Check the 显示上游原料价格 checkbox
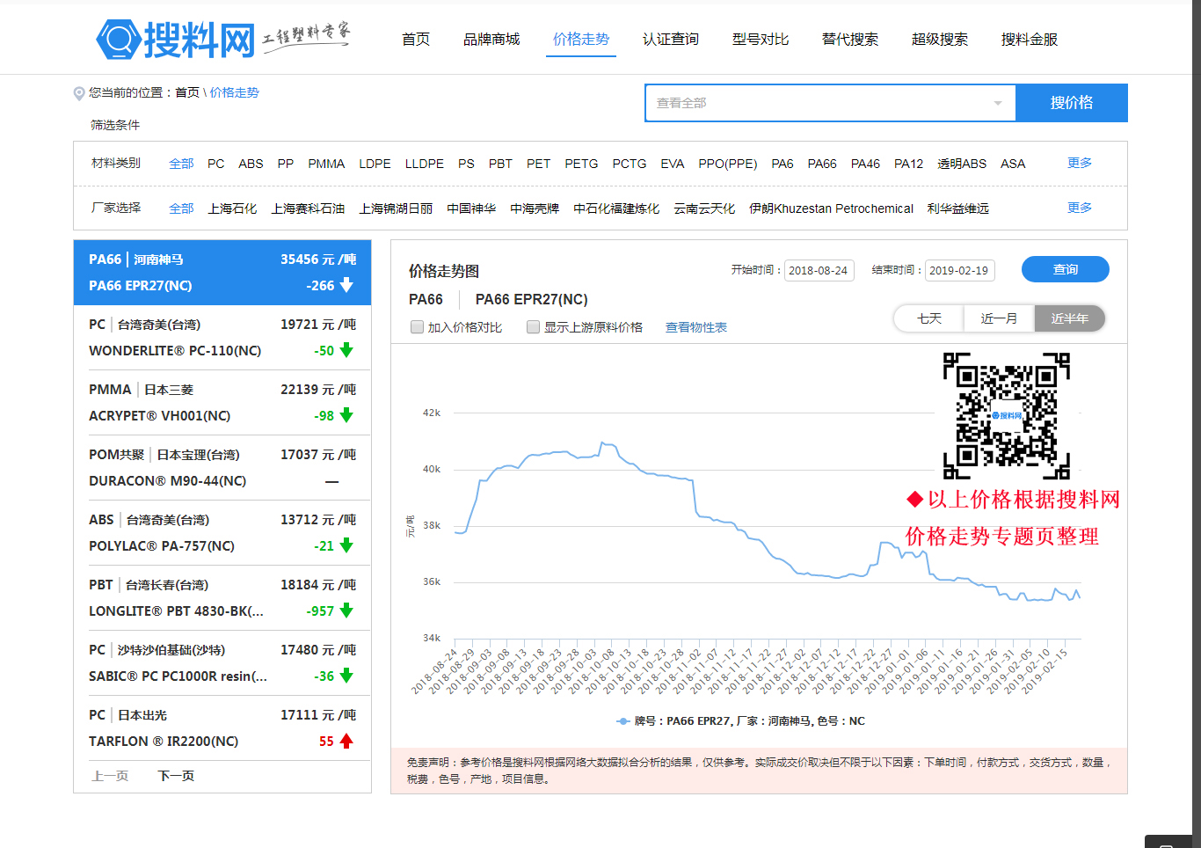The width and height of the screenshot is (1201, 848). click(533, 327)
